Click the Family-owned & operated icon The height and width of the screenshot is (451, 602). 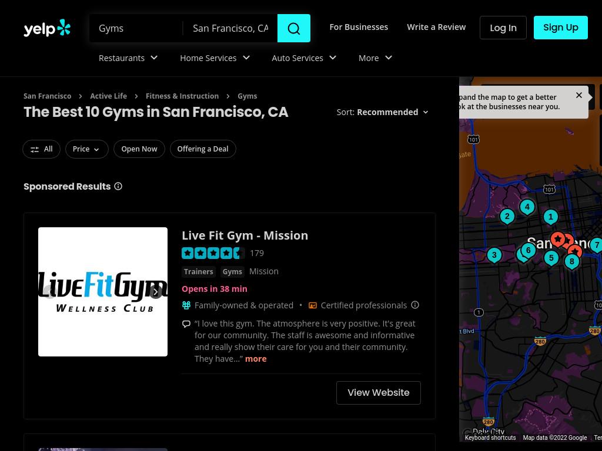(186, 305)
